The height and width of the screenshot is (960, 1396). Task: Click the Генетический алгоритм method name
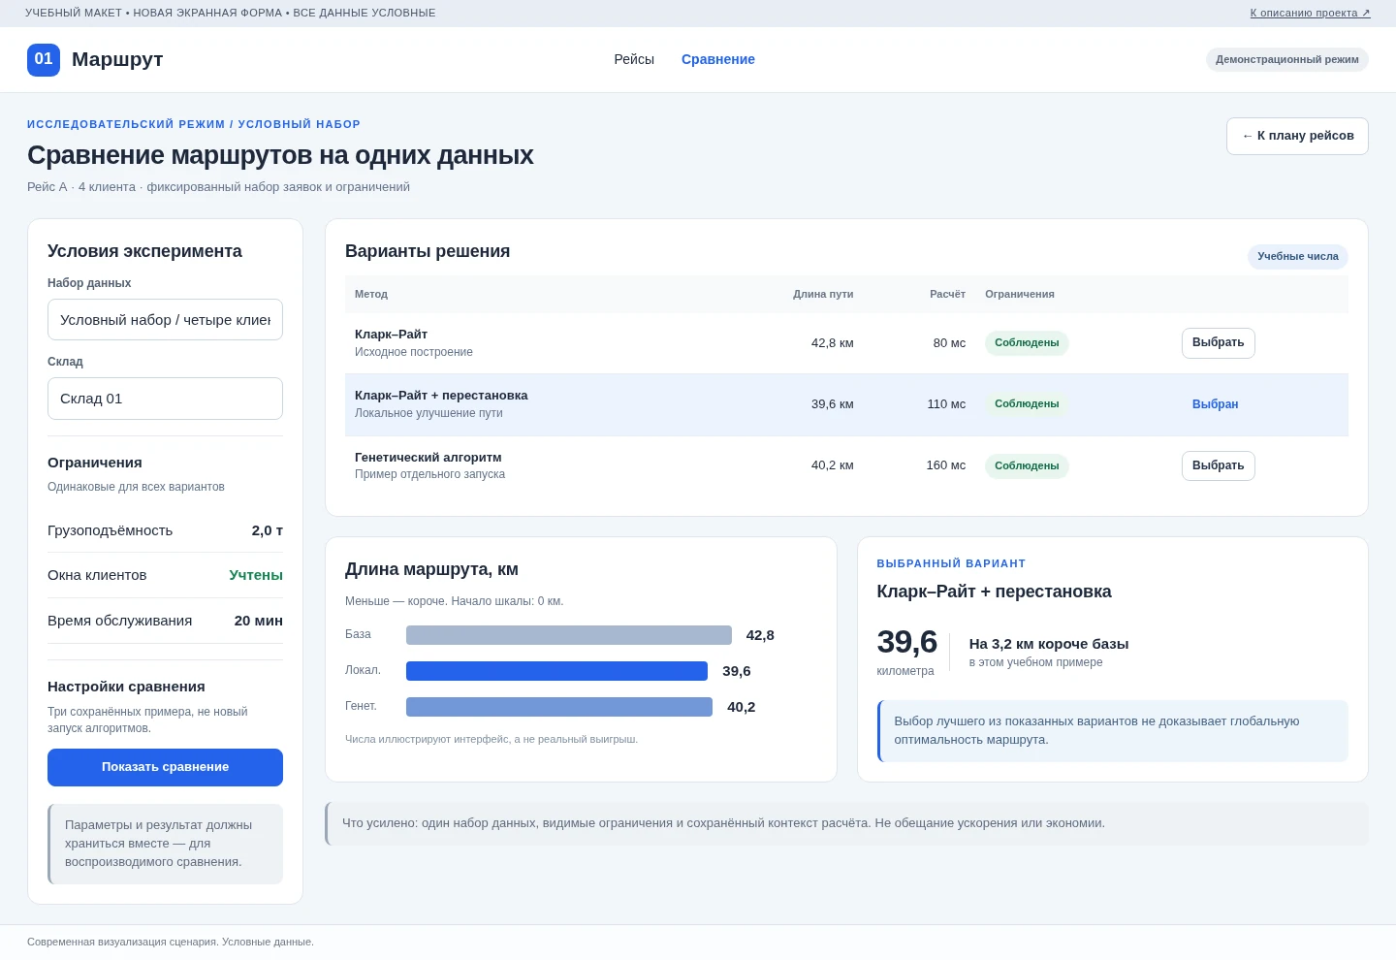428,458
